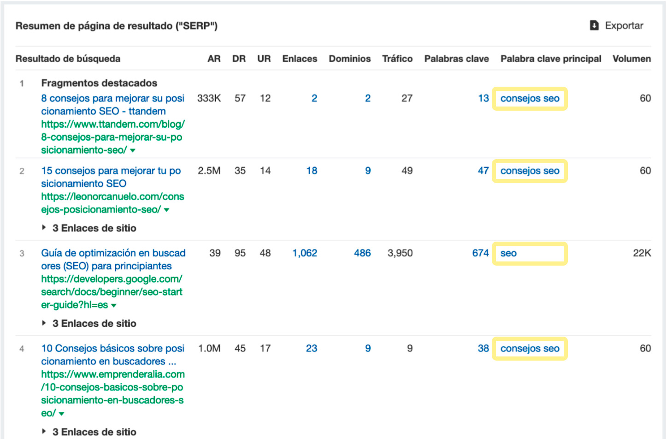667x439 pixels.
Task: Click the Exportar button label
Action: pos(624,26)
